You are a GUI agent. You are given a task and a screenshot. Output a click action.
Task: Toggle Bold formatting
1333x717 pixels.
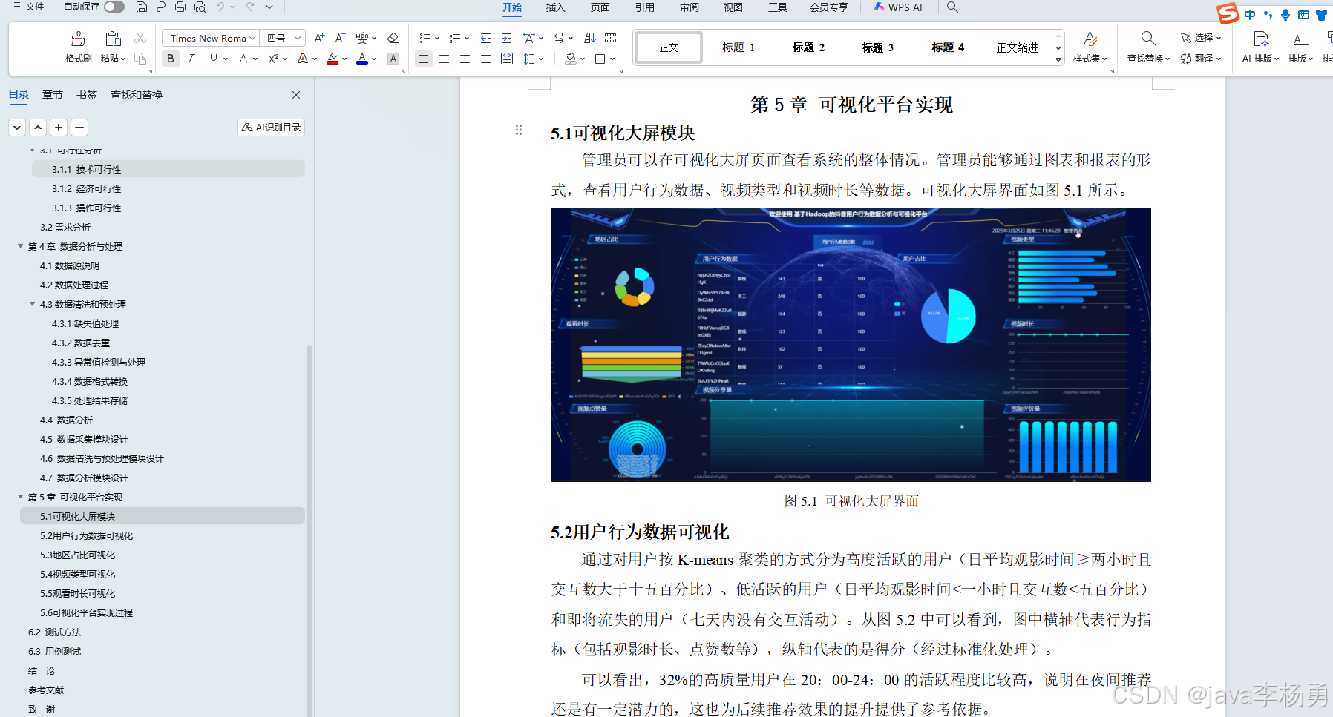[x=171, y=59]
